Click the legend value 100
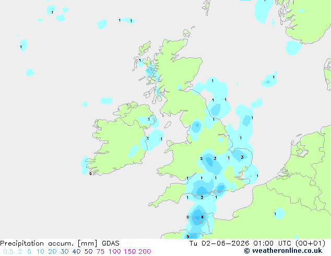Screen dimensions: 331x256 coord(115,252)
